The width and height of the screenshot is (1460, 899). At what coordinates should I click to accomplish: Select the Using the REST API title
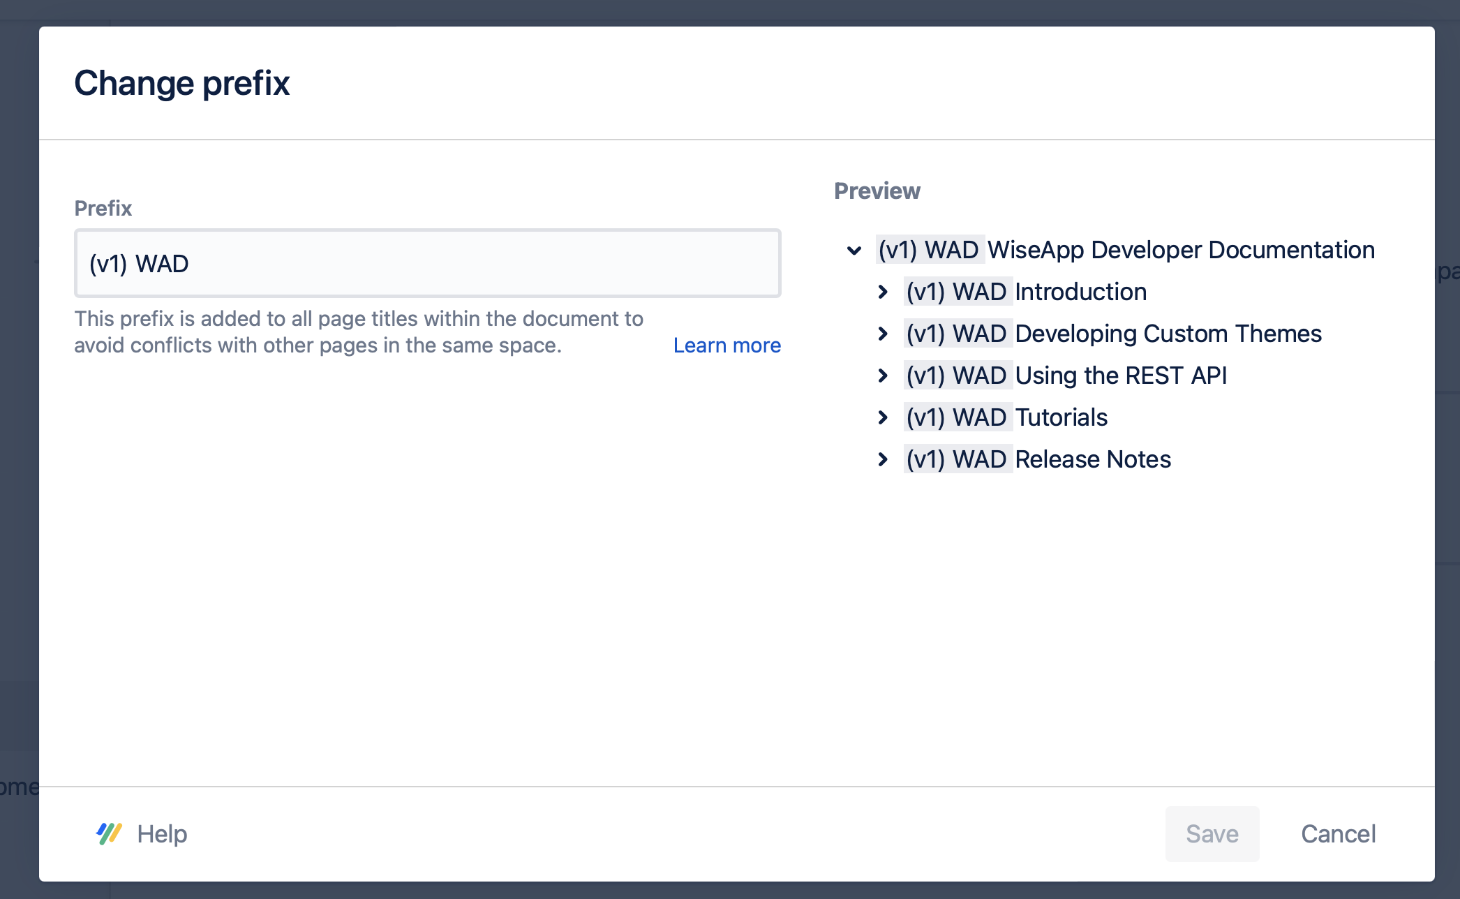point(1120,376)
